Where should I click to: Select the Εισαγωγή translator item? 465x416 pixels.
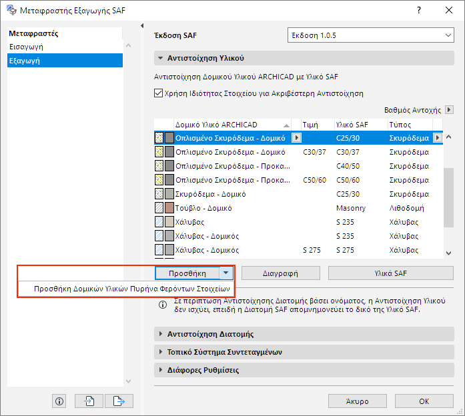(x=65, y=47)
